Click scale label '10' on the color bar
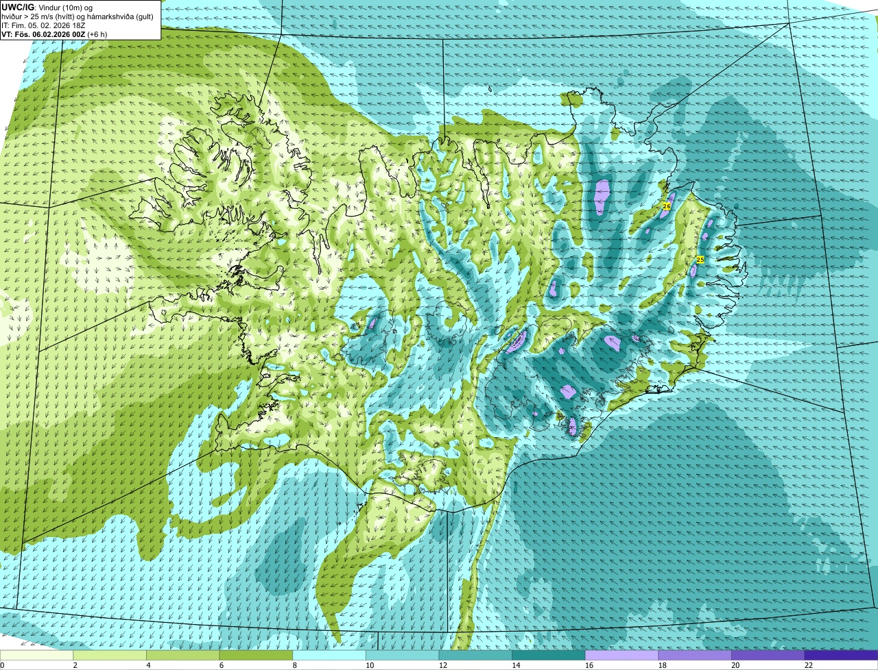 (x=370, y=665)
